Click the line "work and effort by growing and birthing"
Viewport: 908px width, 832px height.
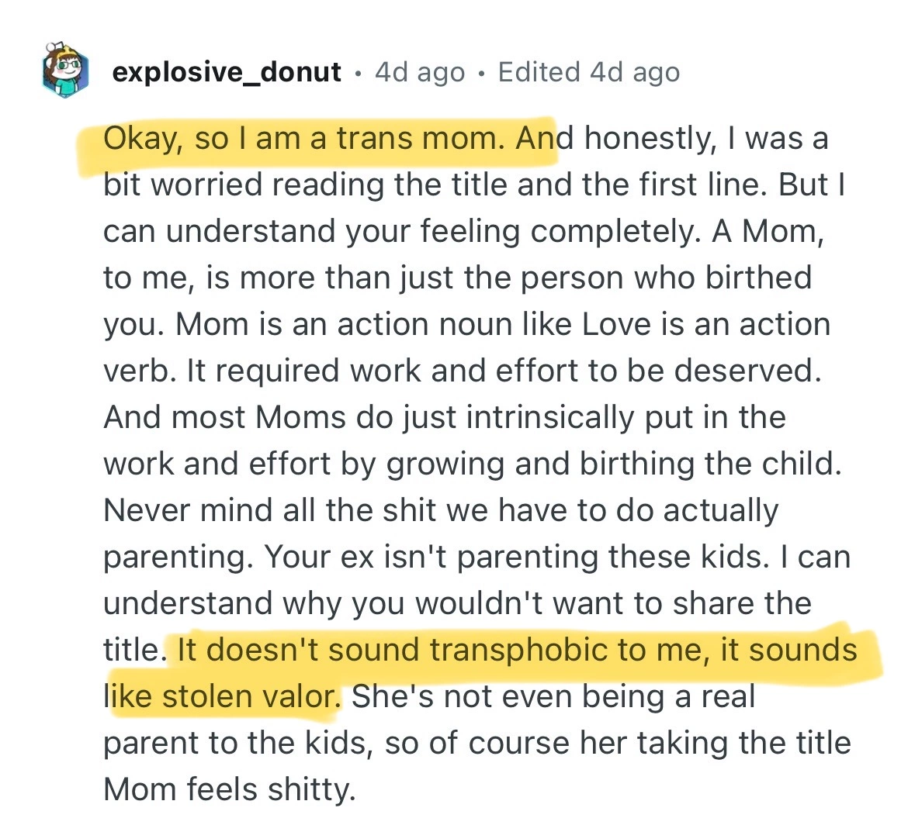tap(473, 464)
